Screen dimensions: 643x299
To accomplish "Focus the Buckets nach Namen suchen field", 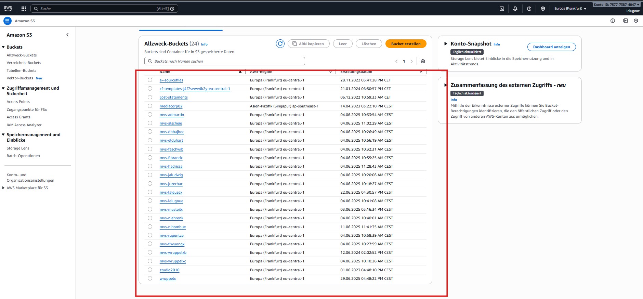I will click(224, 61).
